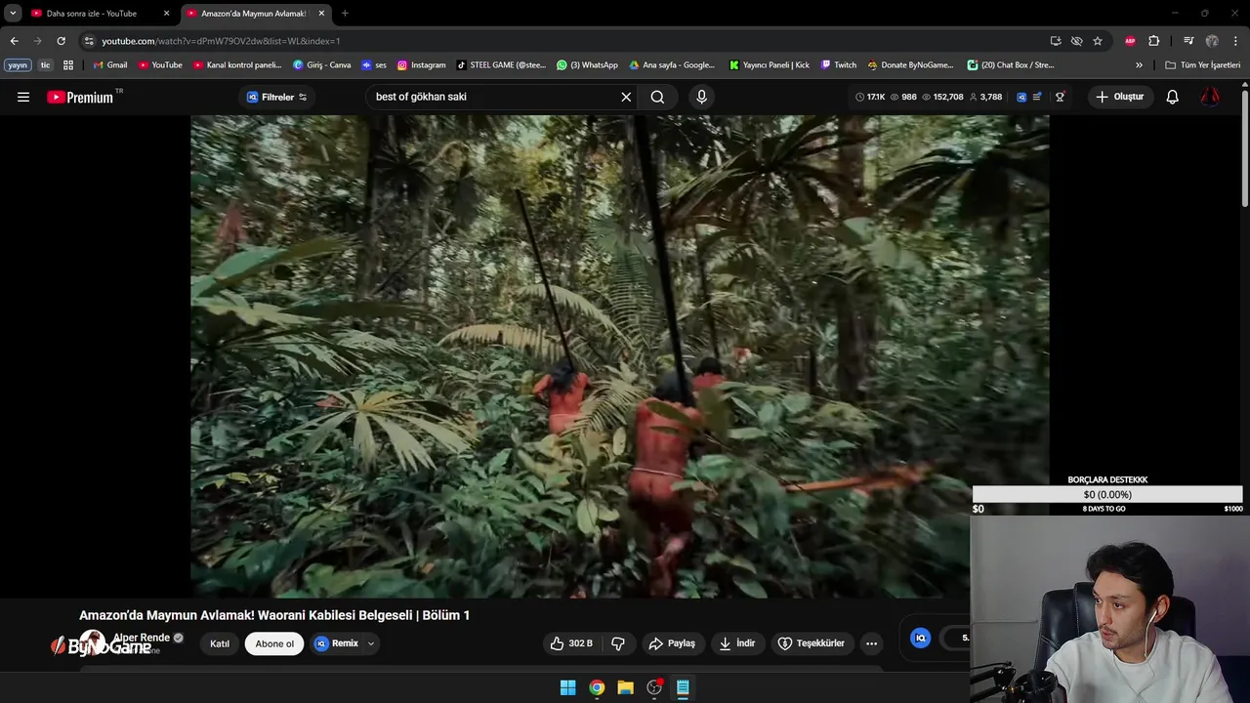Open Gmail bookmark

tap(110, 65)
